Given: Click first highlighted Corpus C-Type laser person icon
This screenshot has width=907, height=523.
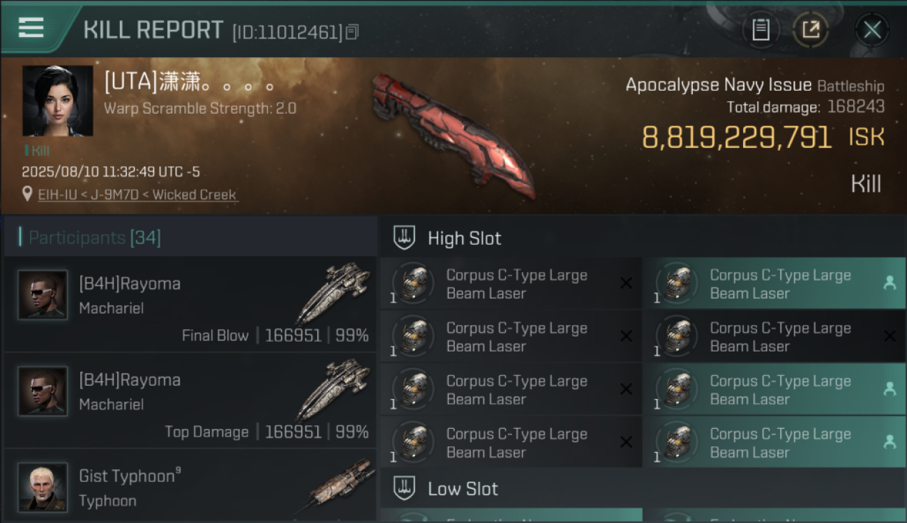Looking at the screenshot, I should coord(890,282).
